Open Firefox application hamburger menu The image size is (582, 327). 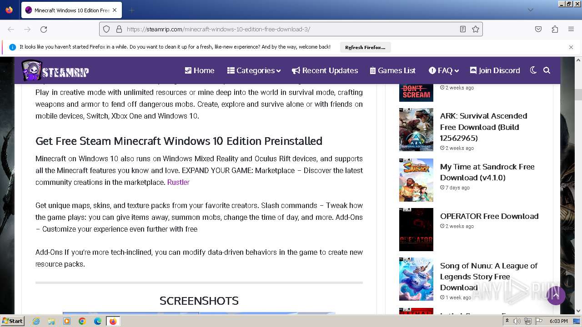[571, 29]
